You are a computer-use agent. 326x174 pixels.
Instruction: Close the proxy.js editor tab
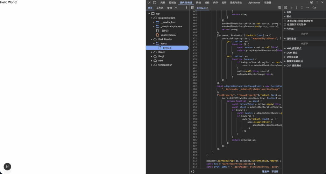(207, 8)
